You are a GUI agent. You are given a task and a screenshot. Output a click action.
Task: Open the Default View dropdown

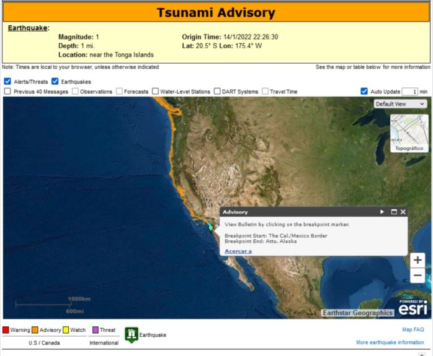400,104
